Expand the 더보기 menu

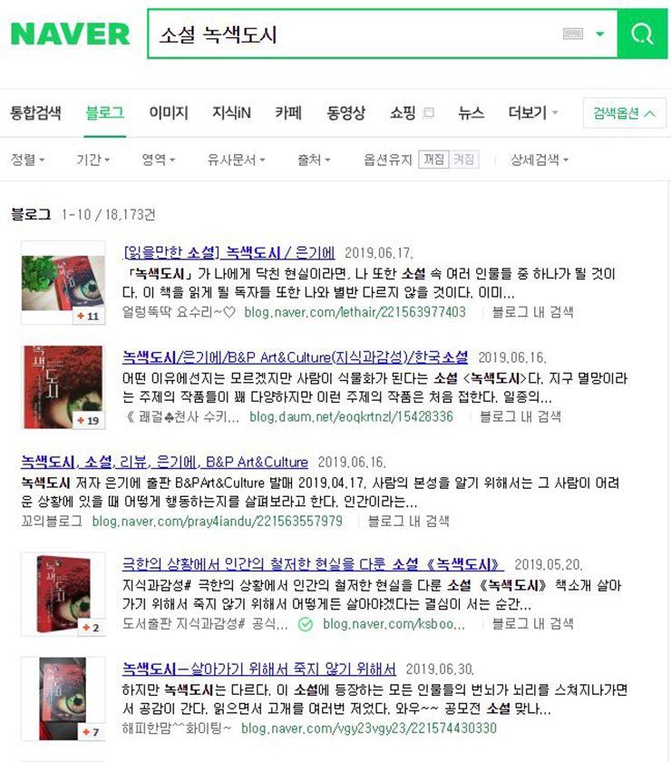[532, 112]
